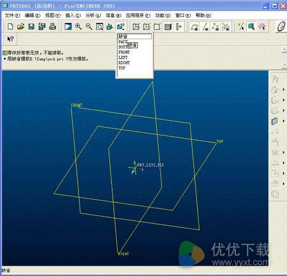Screen dimensions: 287x276
Task: Open a file with the folder icon
Action: click(x=21, y=26)
